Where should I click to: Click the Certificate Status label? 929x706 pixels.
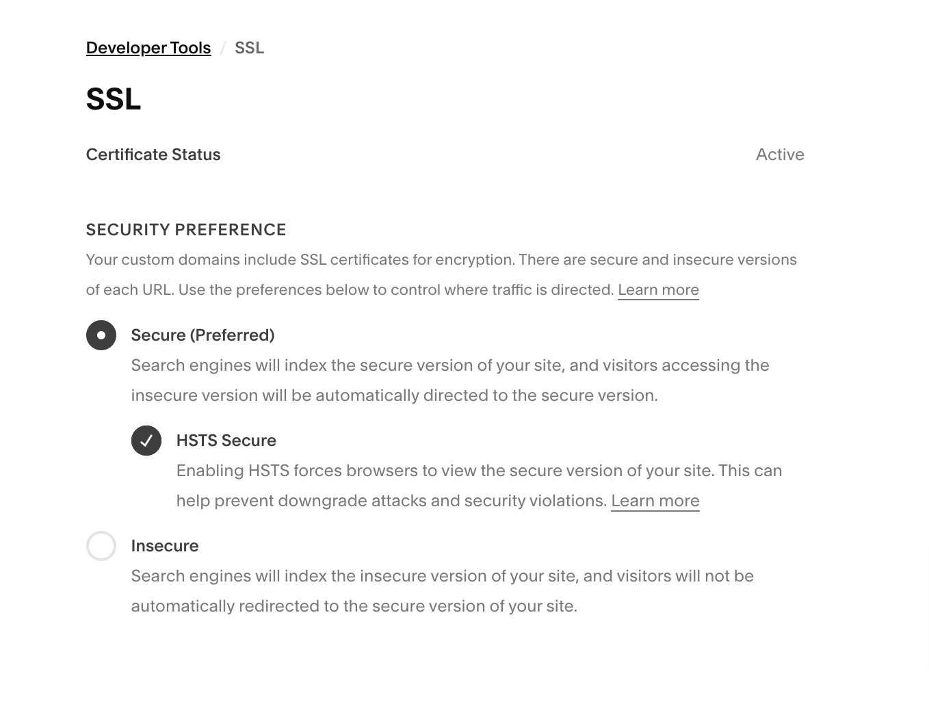point(153,155)
